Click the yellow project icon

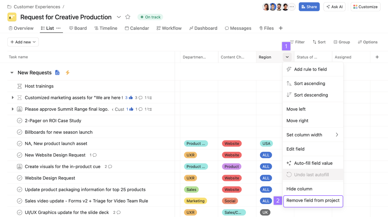(12, 17)
